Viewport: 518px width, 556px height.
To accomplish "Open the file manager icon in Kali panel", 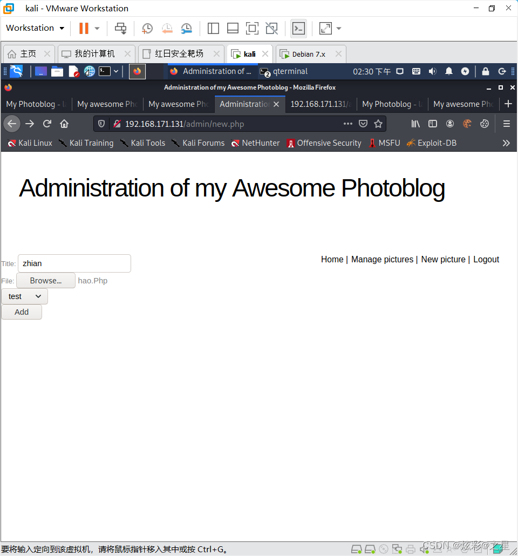I will pos(57,71).
